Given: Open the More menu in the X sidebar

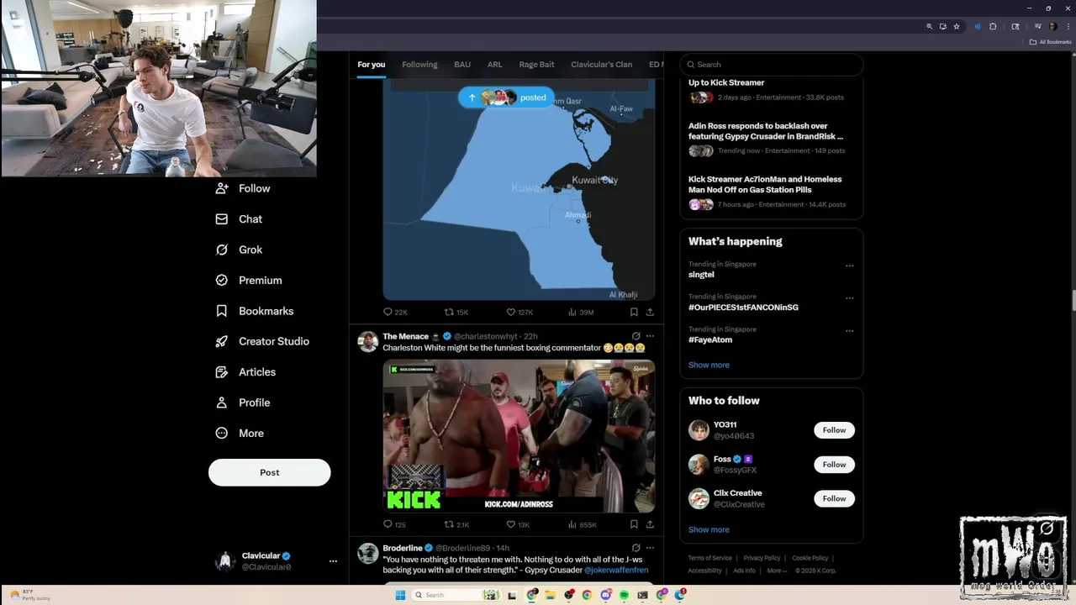Looking at the screenshot, I should pos(240,434).
